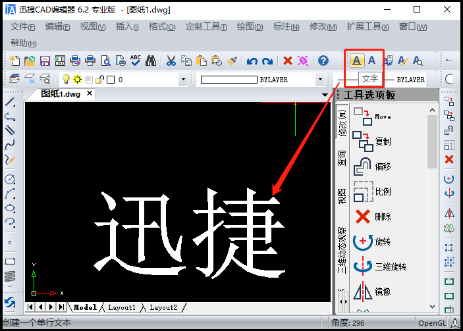Viewport: 463px width, 331px height.
Task: Click the red X delete icon in toolbar
Action: coord(288,61)
